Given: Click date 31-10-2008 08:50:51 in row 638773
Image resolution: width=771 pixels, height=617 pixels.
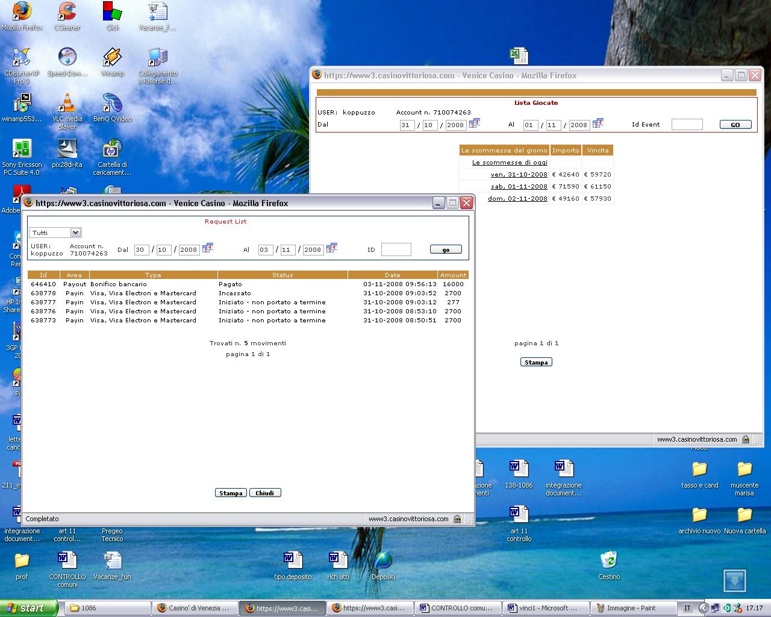Looking at the screenshot, I should tap(400, 320).
